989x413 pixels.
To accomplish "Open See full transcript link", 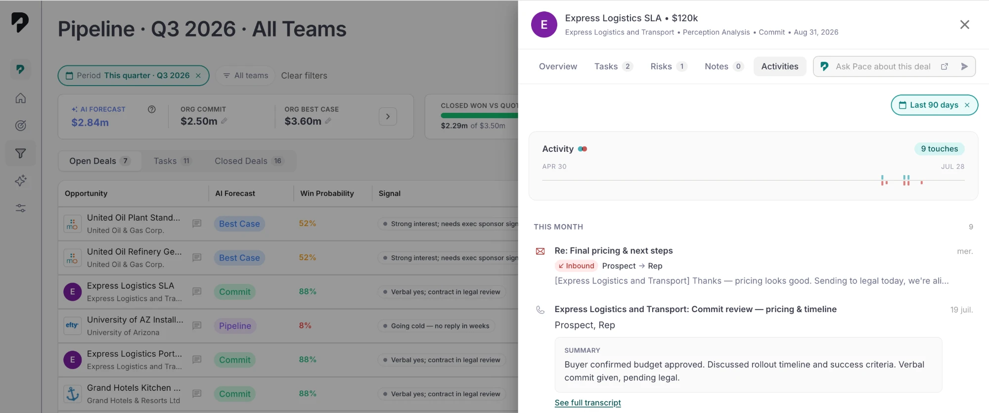I will click(x=587, y=403).
